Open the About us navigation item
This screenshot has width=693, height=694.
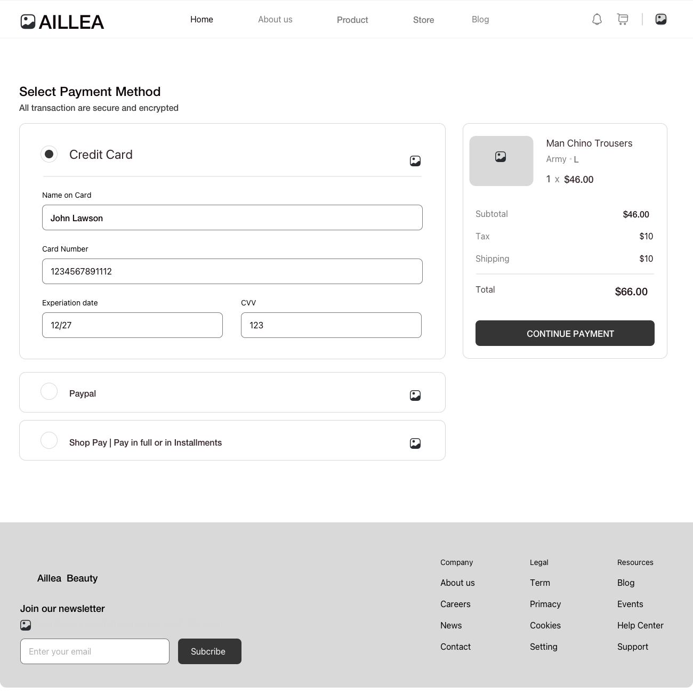tap(275, 20)
